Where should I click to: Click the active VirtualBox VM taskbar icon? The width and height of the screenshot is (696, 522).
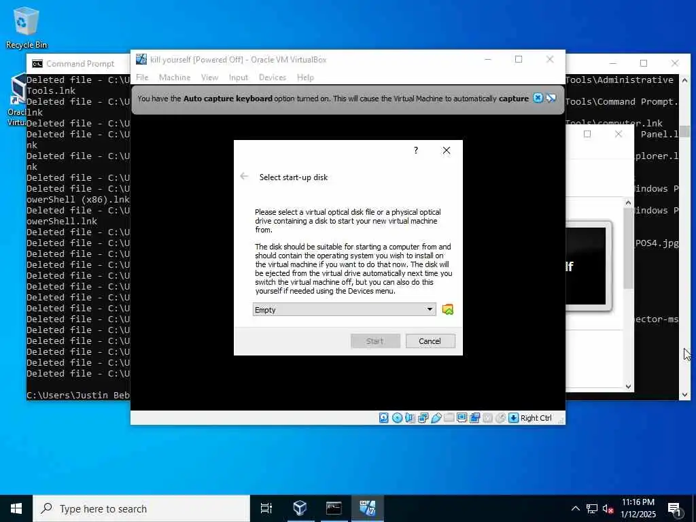[368, 508]
